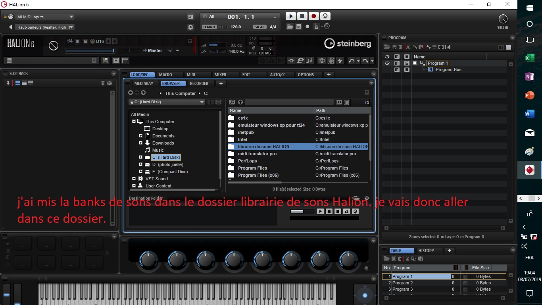The image size is (542, 305).
Task: Open the Haut-parleurs audio output dropdown
Action: (x=45, y=27)
